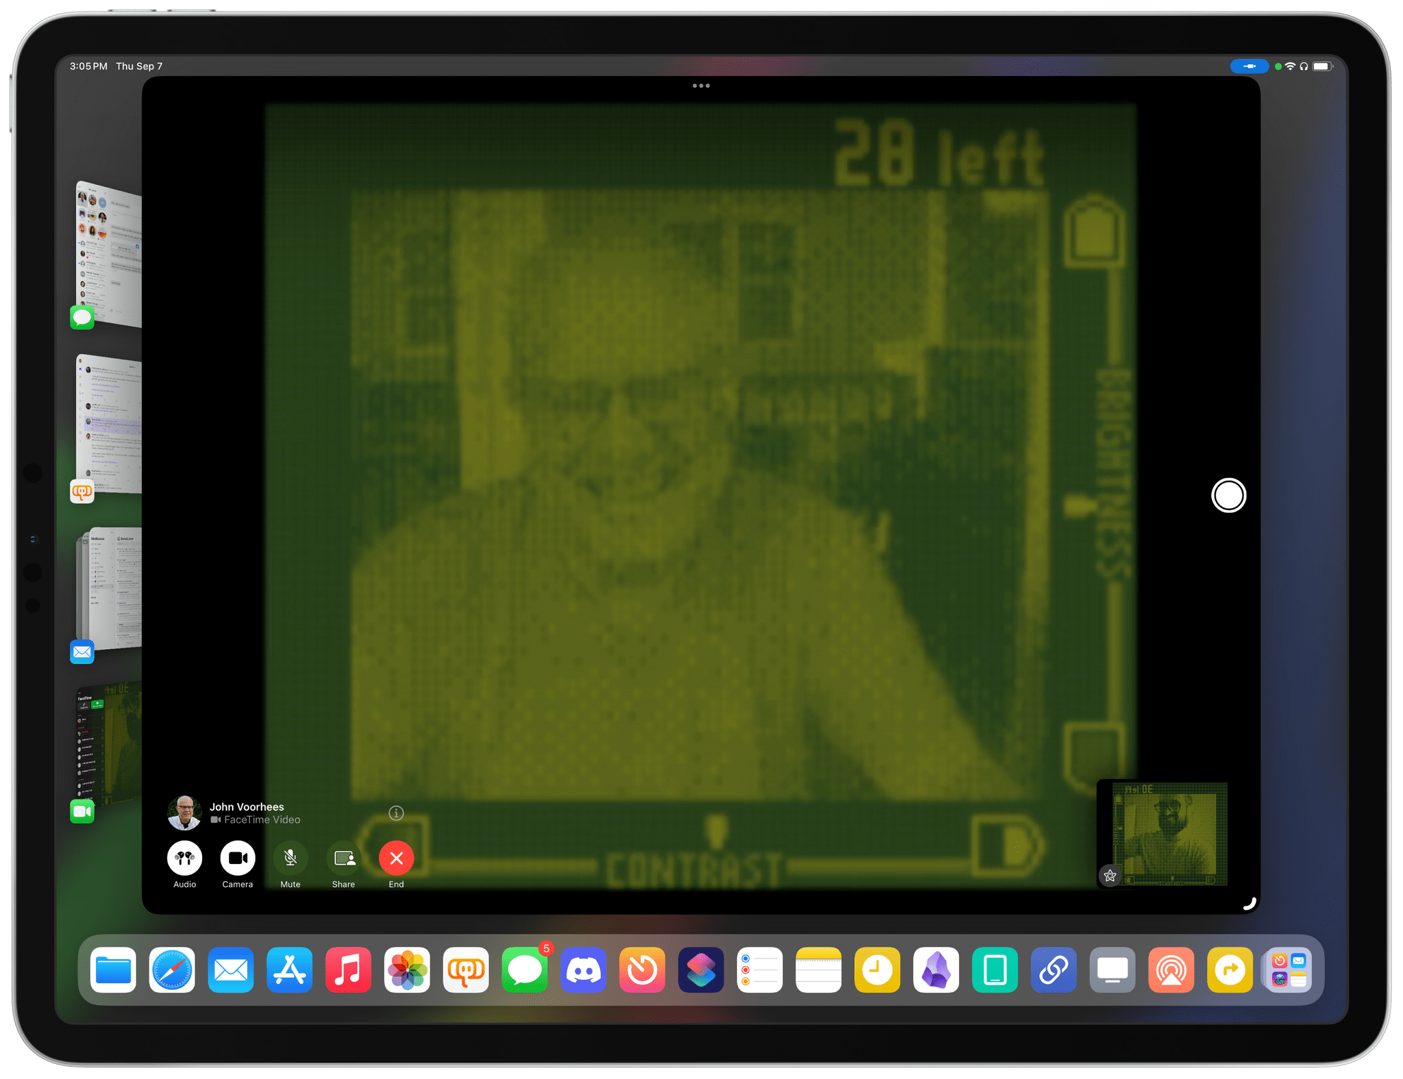Tap John Voorhees contact photo
Viewport: 1403px width, 1079px height.
[184, 812]
